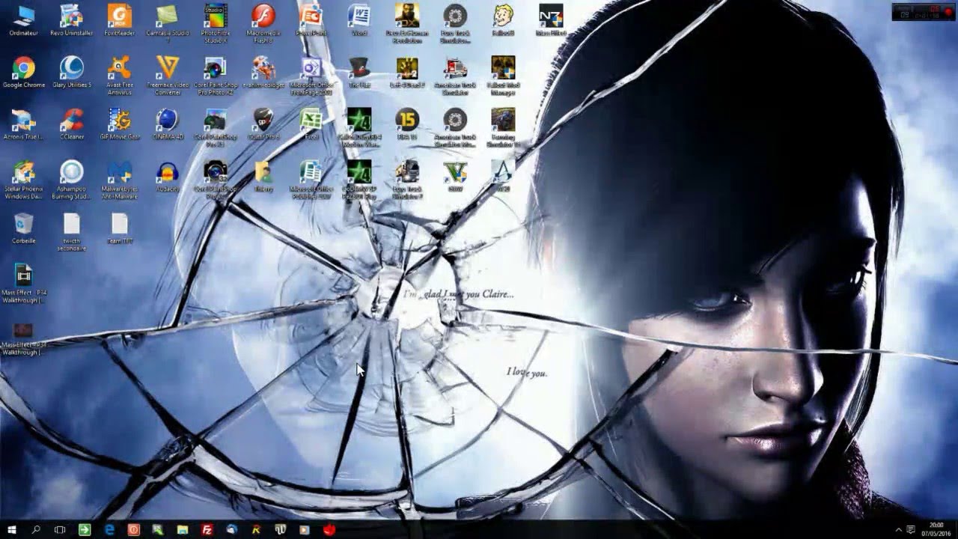Image resolution: width=958 pixels, height=539 pixels.
Task: Launch Left 4 Dead 2 shortcut
Action: click(407, 73)
